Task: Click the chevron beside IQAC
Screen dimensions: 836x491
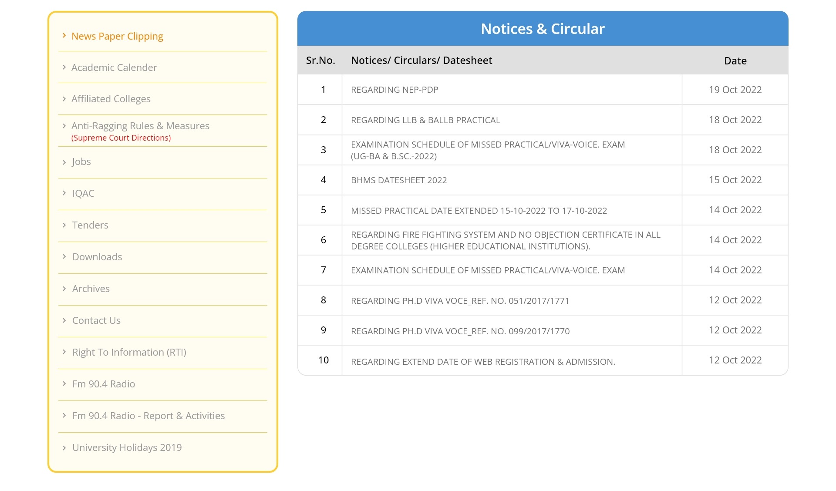Action: 64,193
